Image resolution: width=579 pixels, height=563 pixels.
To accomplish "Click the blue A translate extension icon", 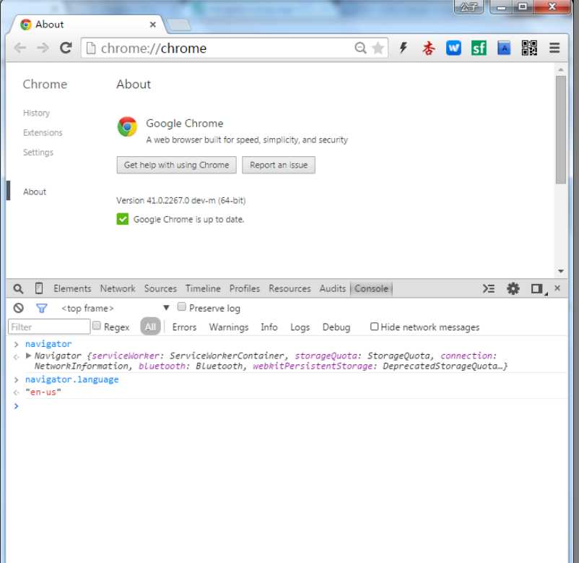I will pos(504,48).
